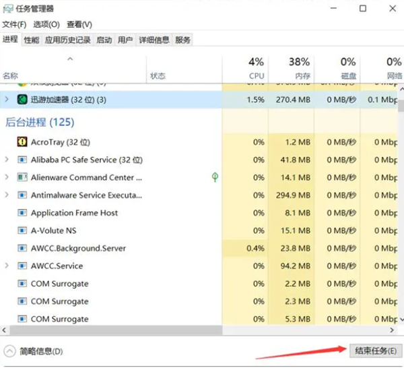Select the 迅游加速器 (32 位) (3) row name

pyautogui.click(x=68, y=100)
